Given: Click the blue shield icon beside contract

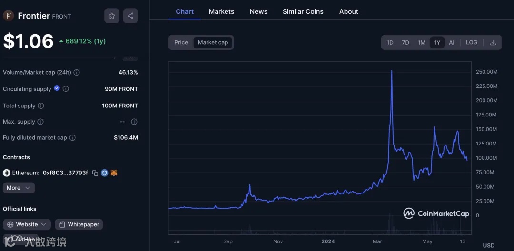Looking at the screenshot, I should 105,173.
